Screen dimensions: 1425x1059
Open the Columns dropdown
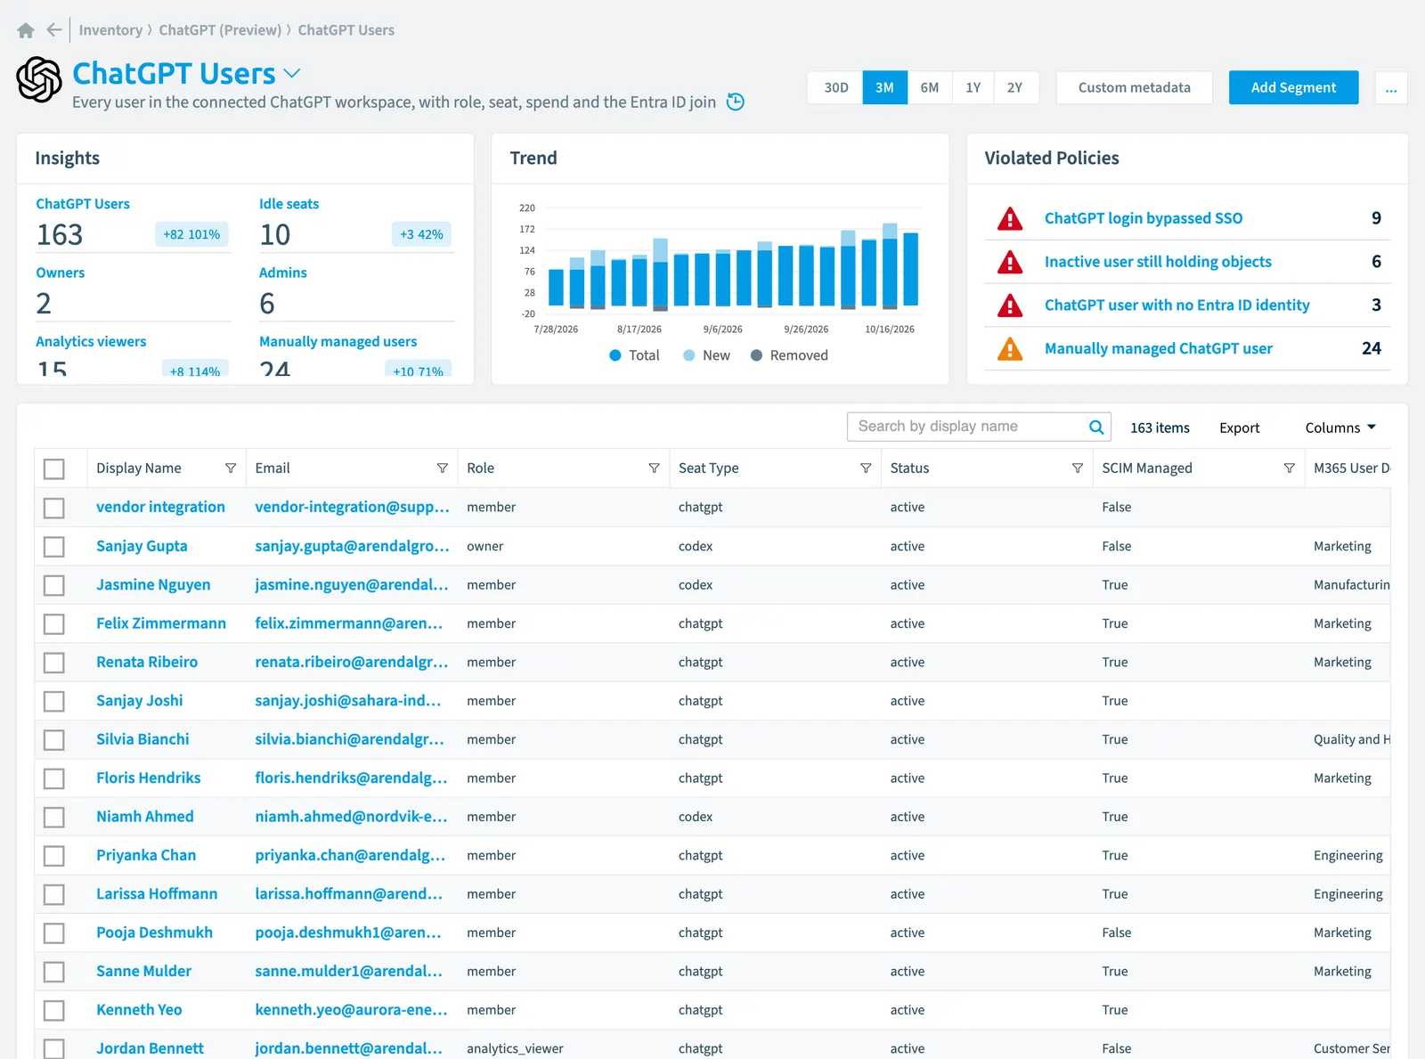click(x=1340, y=428)
